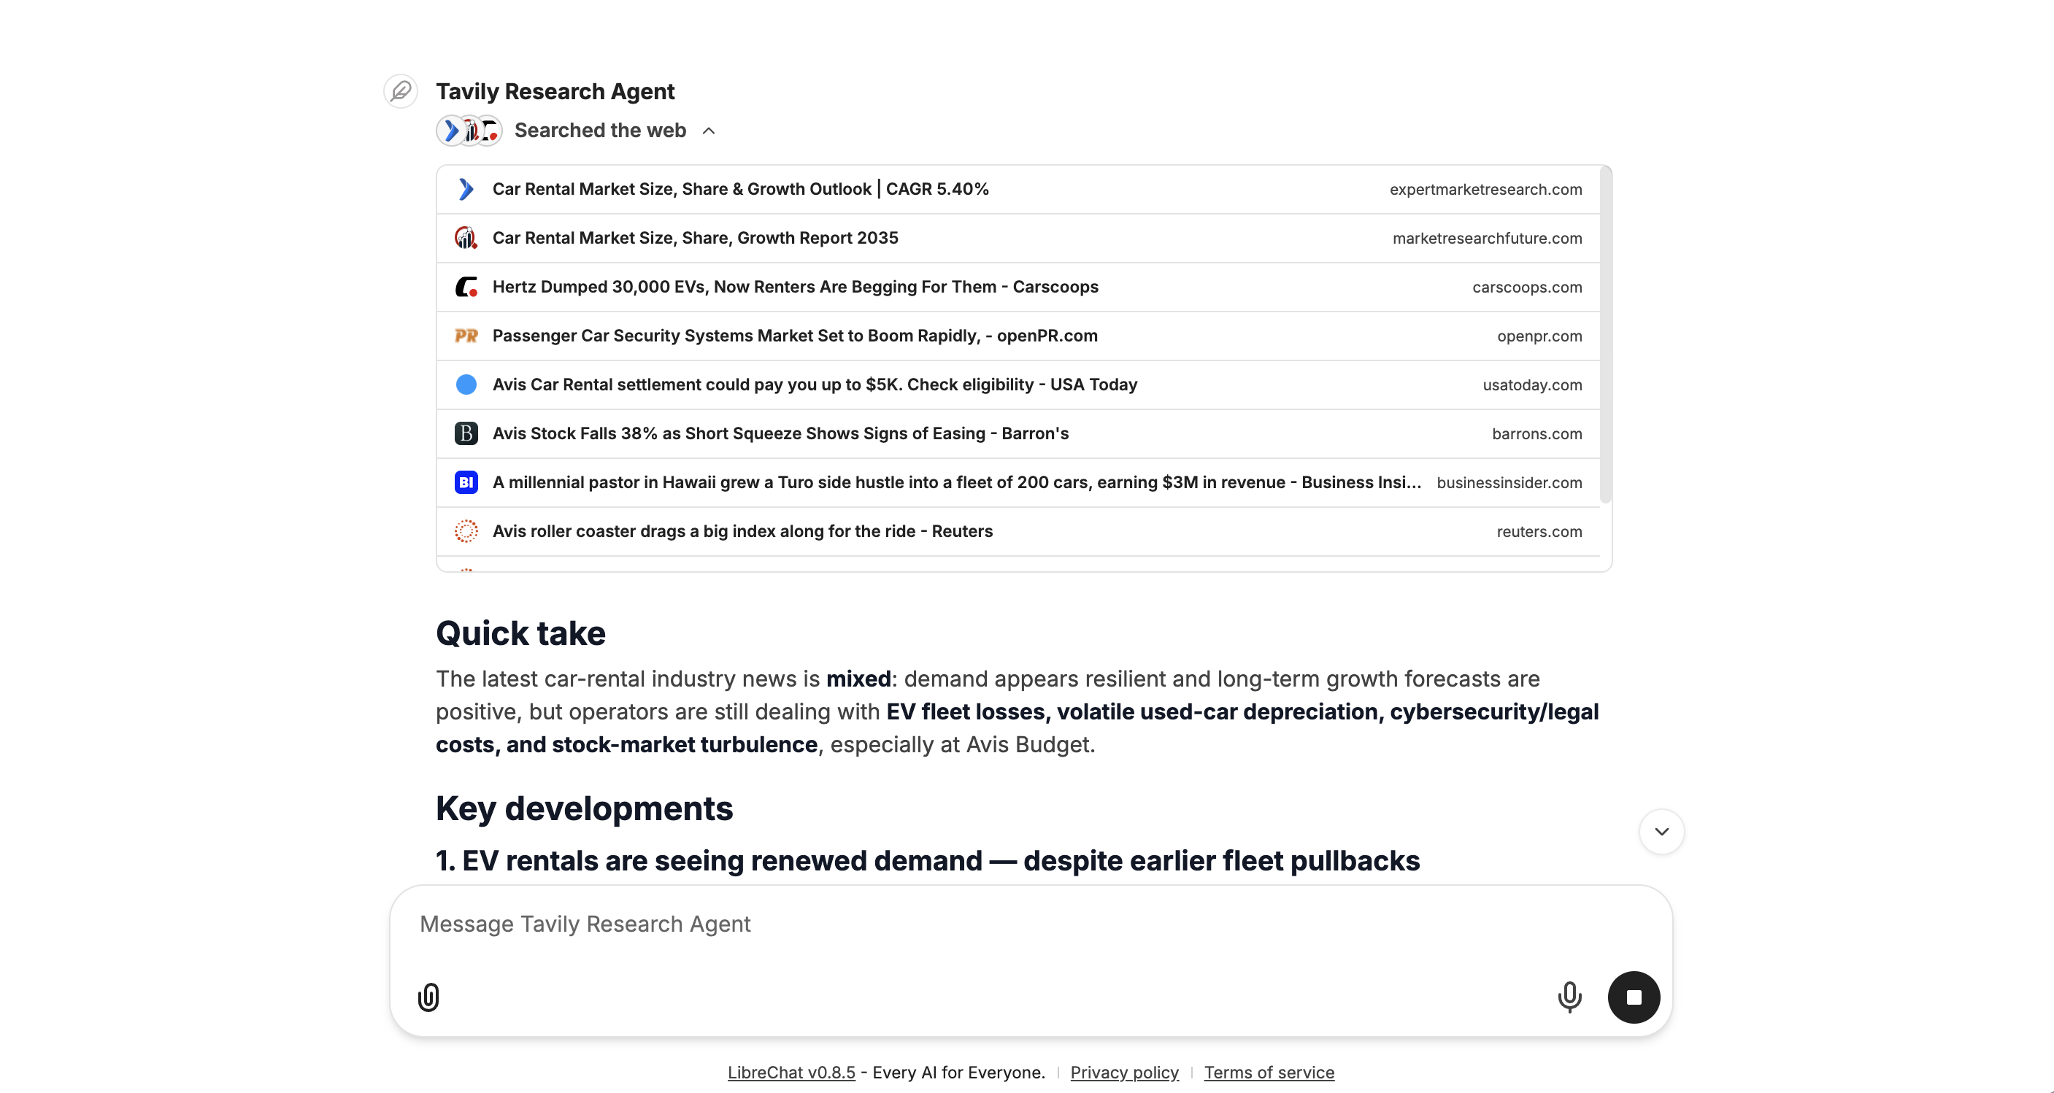
Task: Click the marketresearchfuture.com favicon icon
Action: coord(466,239)
